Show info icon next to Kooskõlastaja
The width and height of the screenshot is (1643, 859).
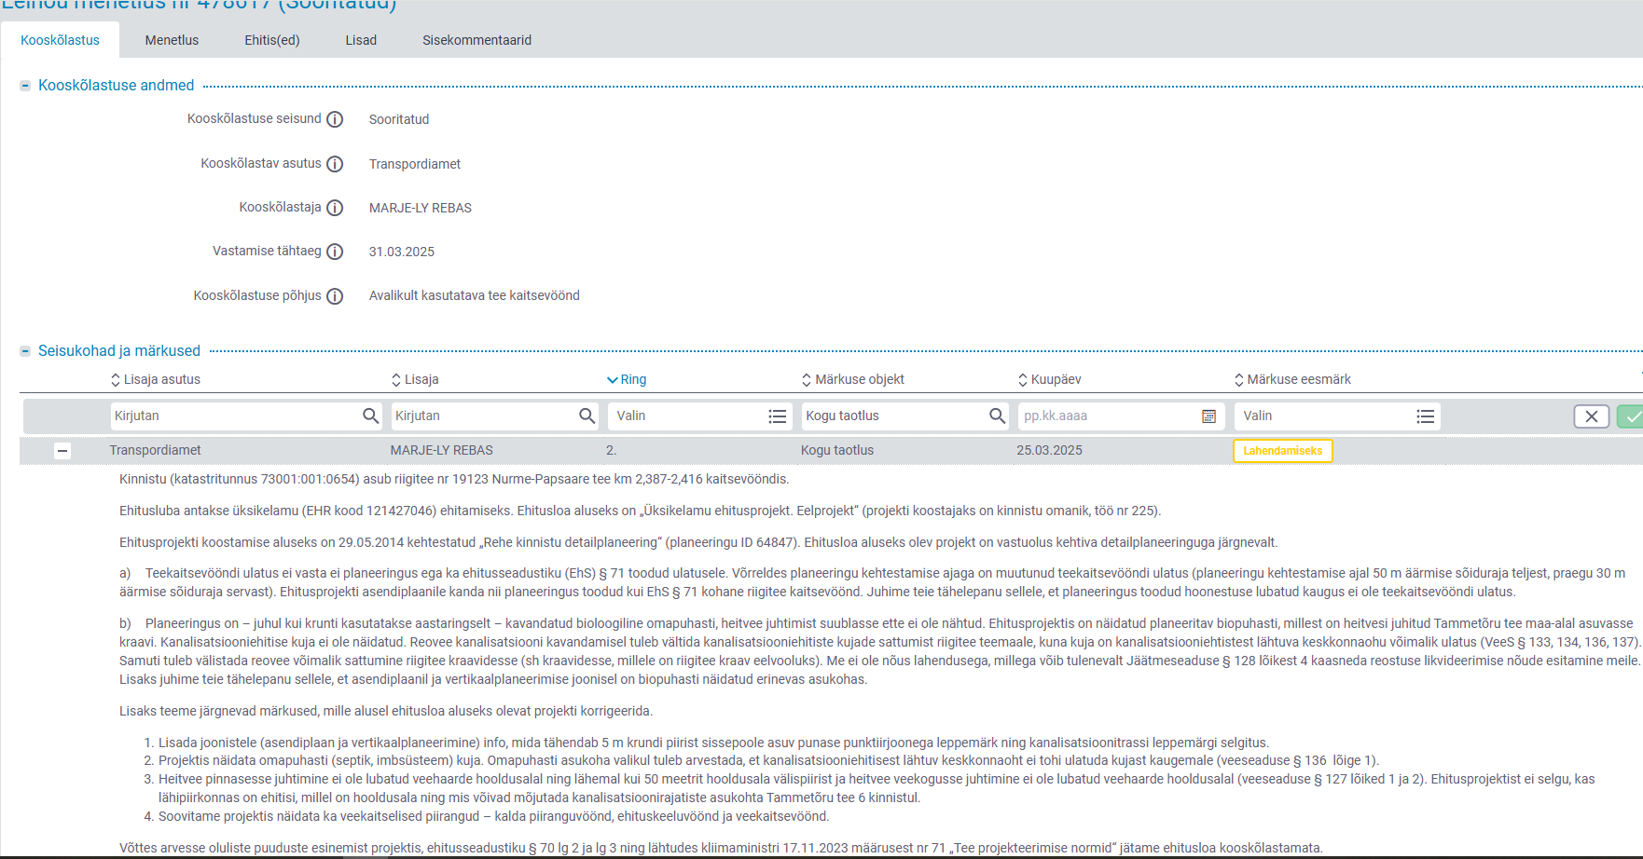335,208
